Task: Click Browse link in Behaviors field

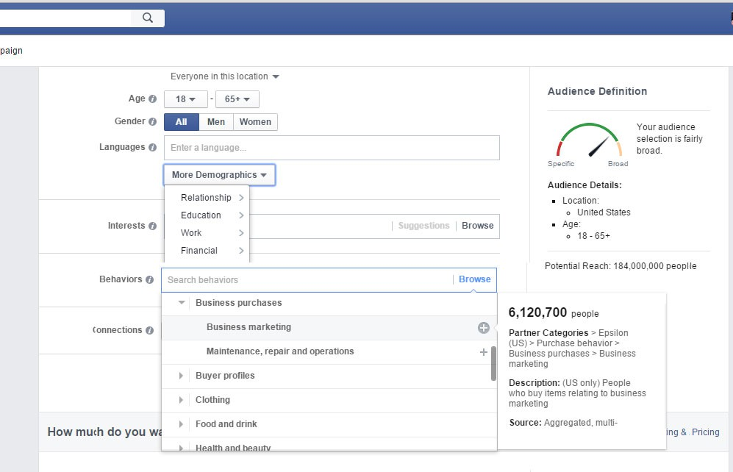Action: [x=474, y=279]
